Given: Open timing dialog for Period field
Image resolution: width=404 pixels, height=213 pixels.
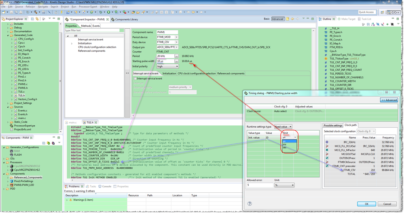Looking at the screenshot, I should click(177, 56).
